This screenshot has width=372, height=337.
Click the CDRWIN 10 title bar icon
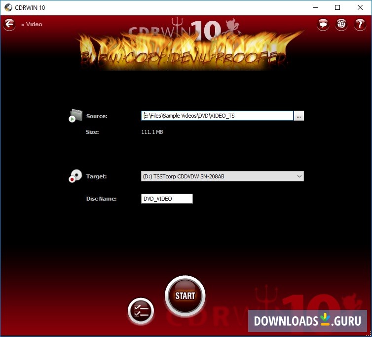8,7
